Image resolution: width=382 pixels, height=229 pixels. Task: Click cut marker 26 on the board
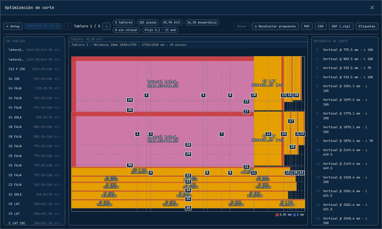[x=130, y=110]
